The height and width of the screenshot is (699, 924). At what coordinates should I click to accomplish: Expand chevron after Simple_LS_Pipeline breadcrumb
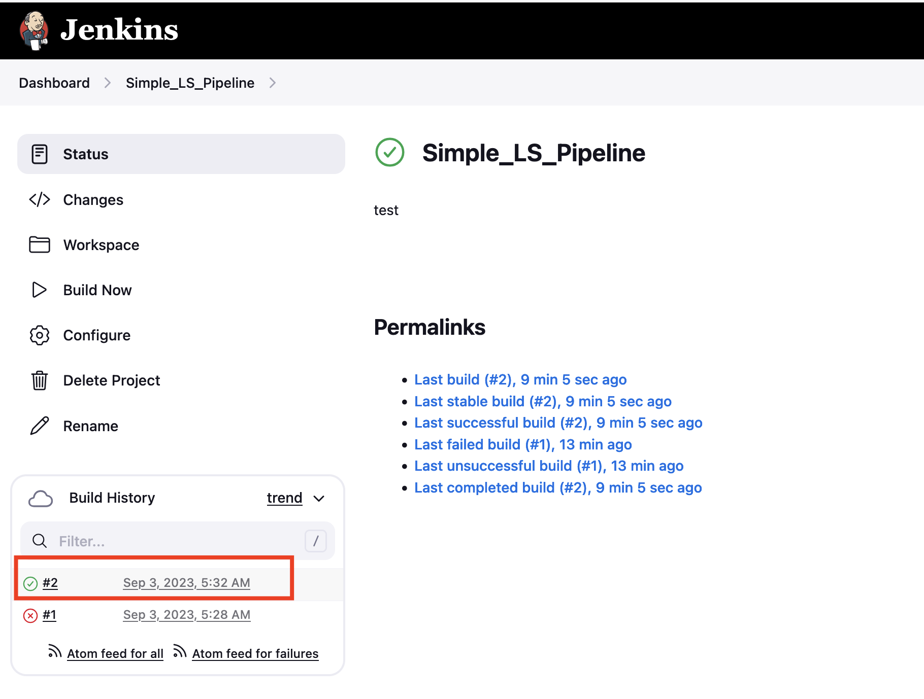tap(273, 83)
